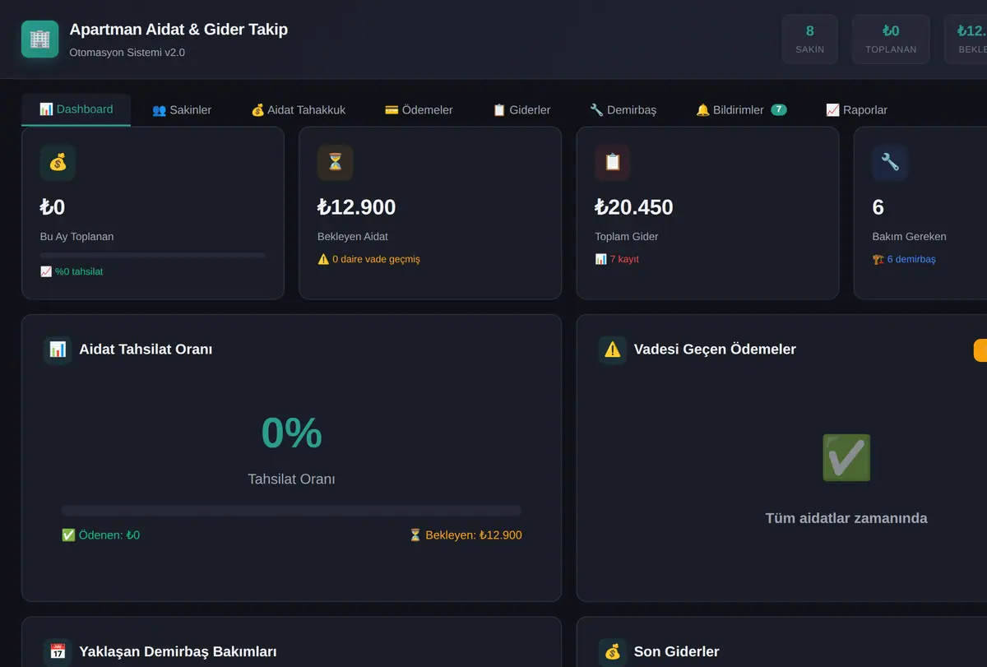The height and width of the screenshot is (667, 987).
Task: Click the ₺12.900 Bekleyen Aidat amount
Action: 357,207
